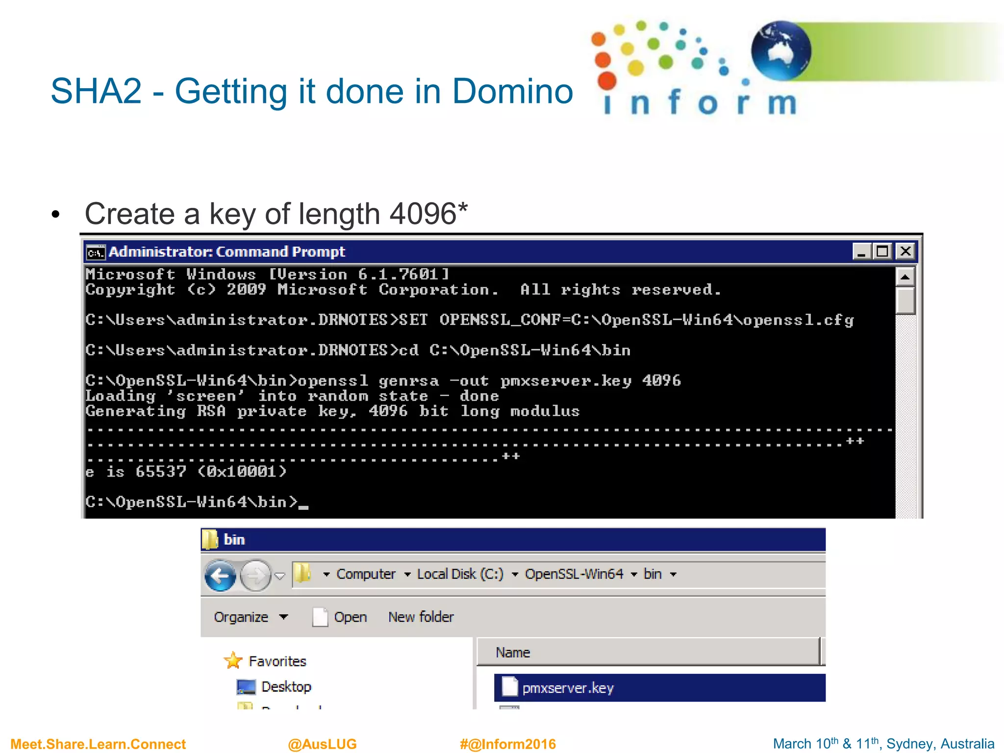This screenshot has height=753, width=1004.
Task: Click the #@Inform2016 footer hashtag
Action: pyautogui.click(x=507, y=744)
